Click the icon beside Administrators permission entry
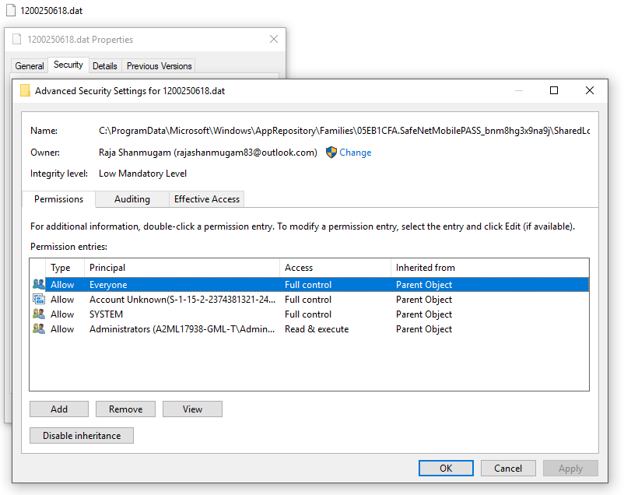Viewport: 624px width, 495px height. coord(38,329)
